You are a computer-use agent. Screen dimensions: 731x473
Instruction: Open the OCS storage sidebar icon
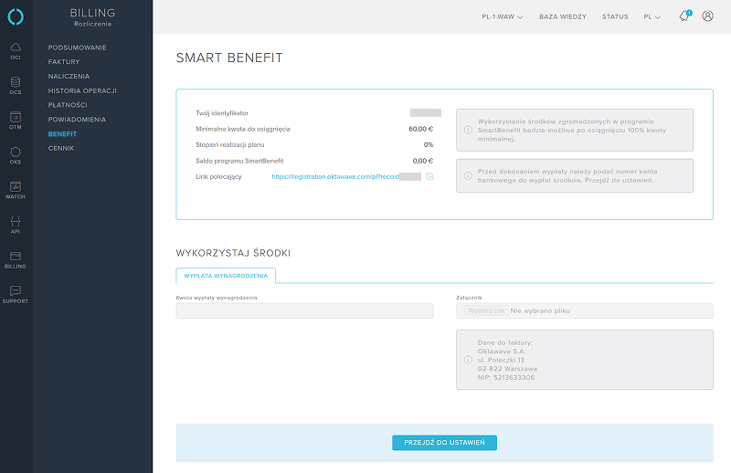pos(16,86)
